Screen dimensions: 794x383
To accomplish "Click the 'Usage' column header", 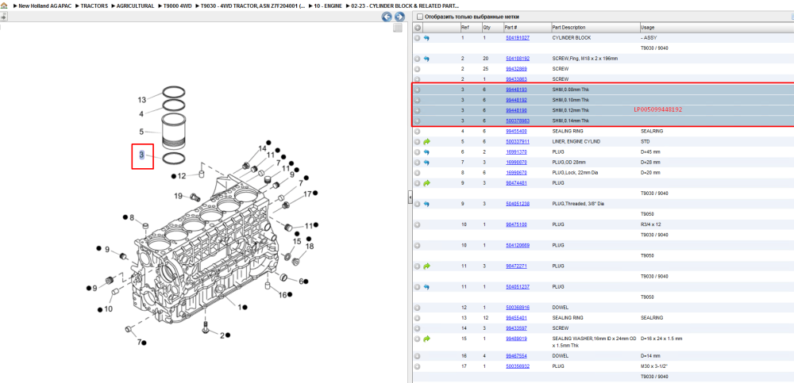I will coord(716,27).
